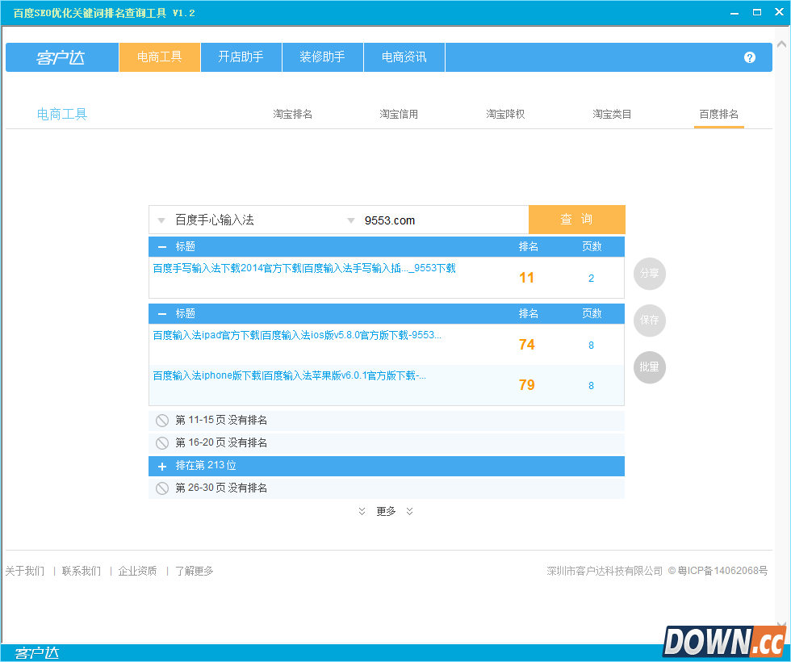Open the 百度输入法 ipad download result link

[x=295, y=335]
